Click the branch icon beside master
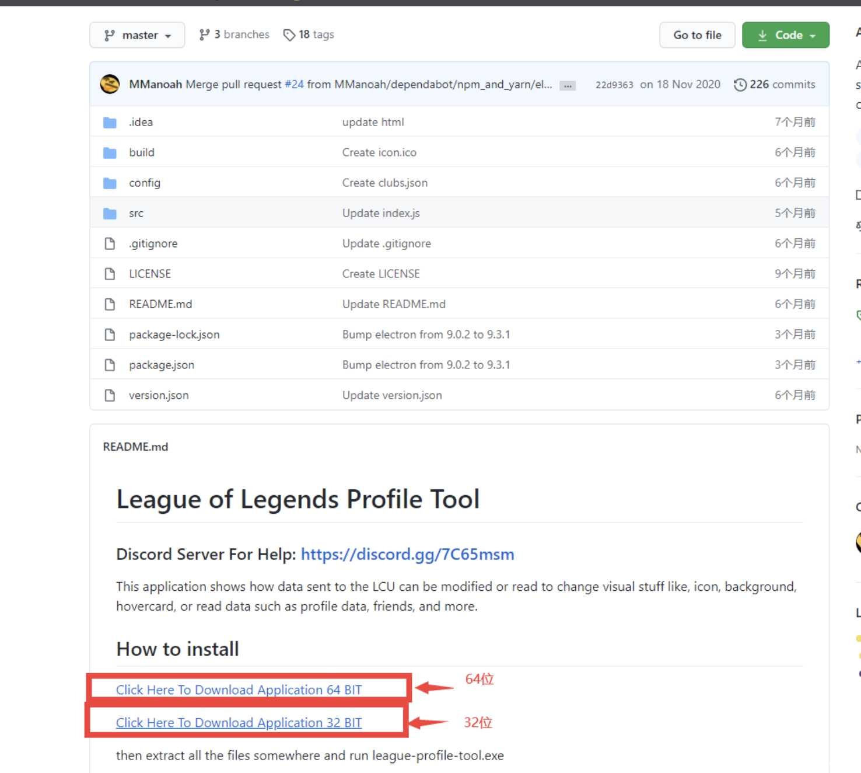861x773 pixels. coord(109,36)
